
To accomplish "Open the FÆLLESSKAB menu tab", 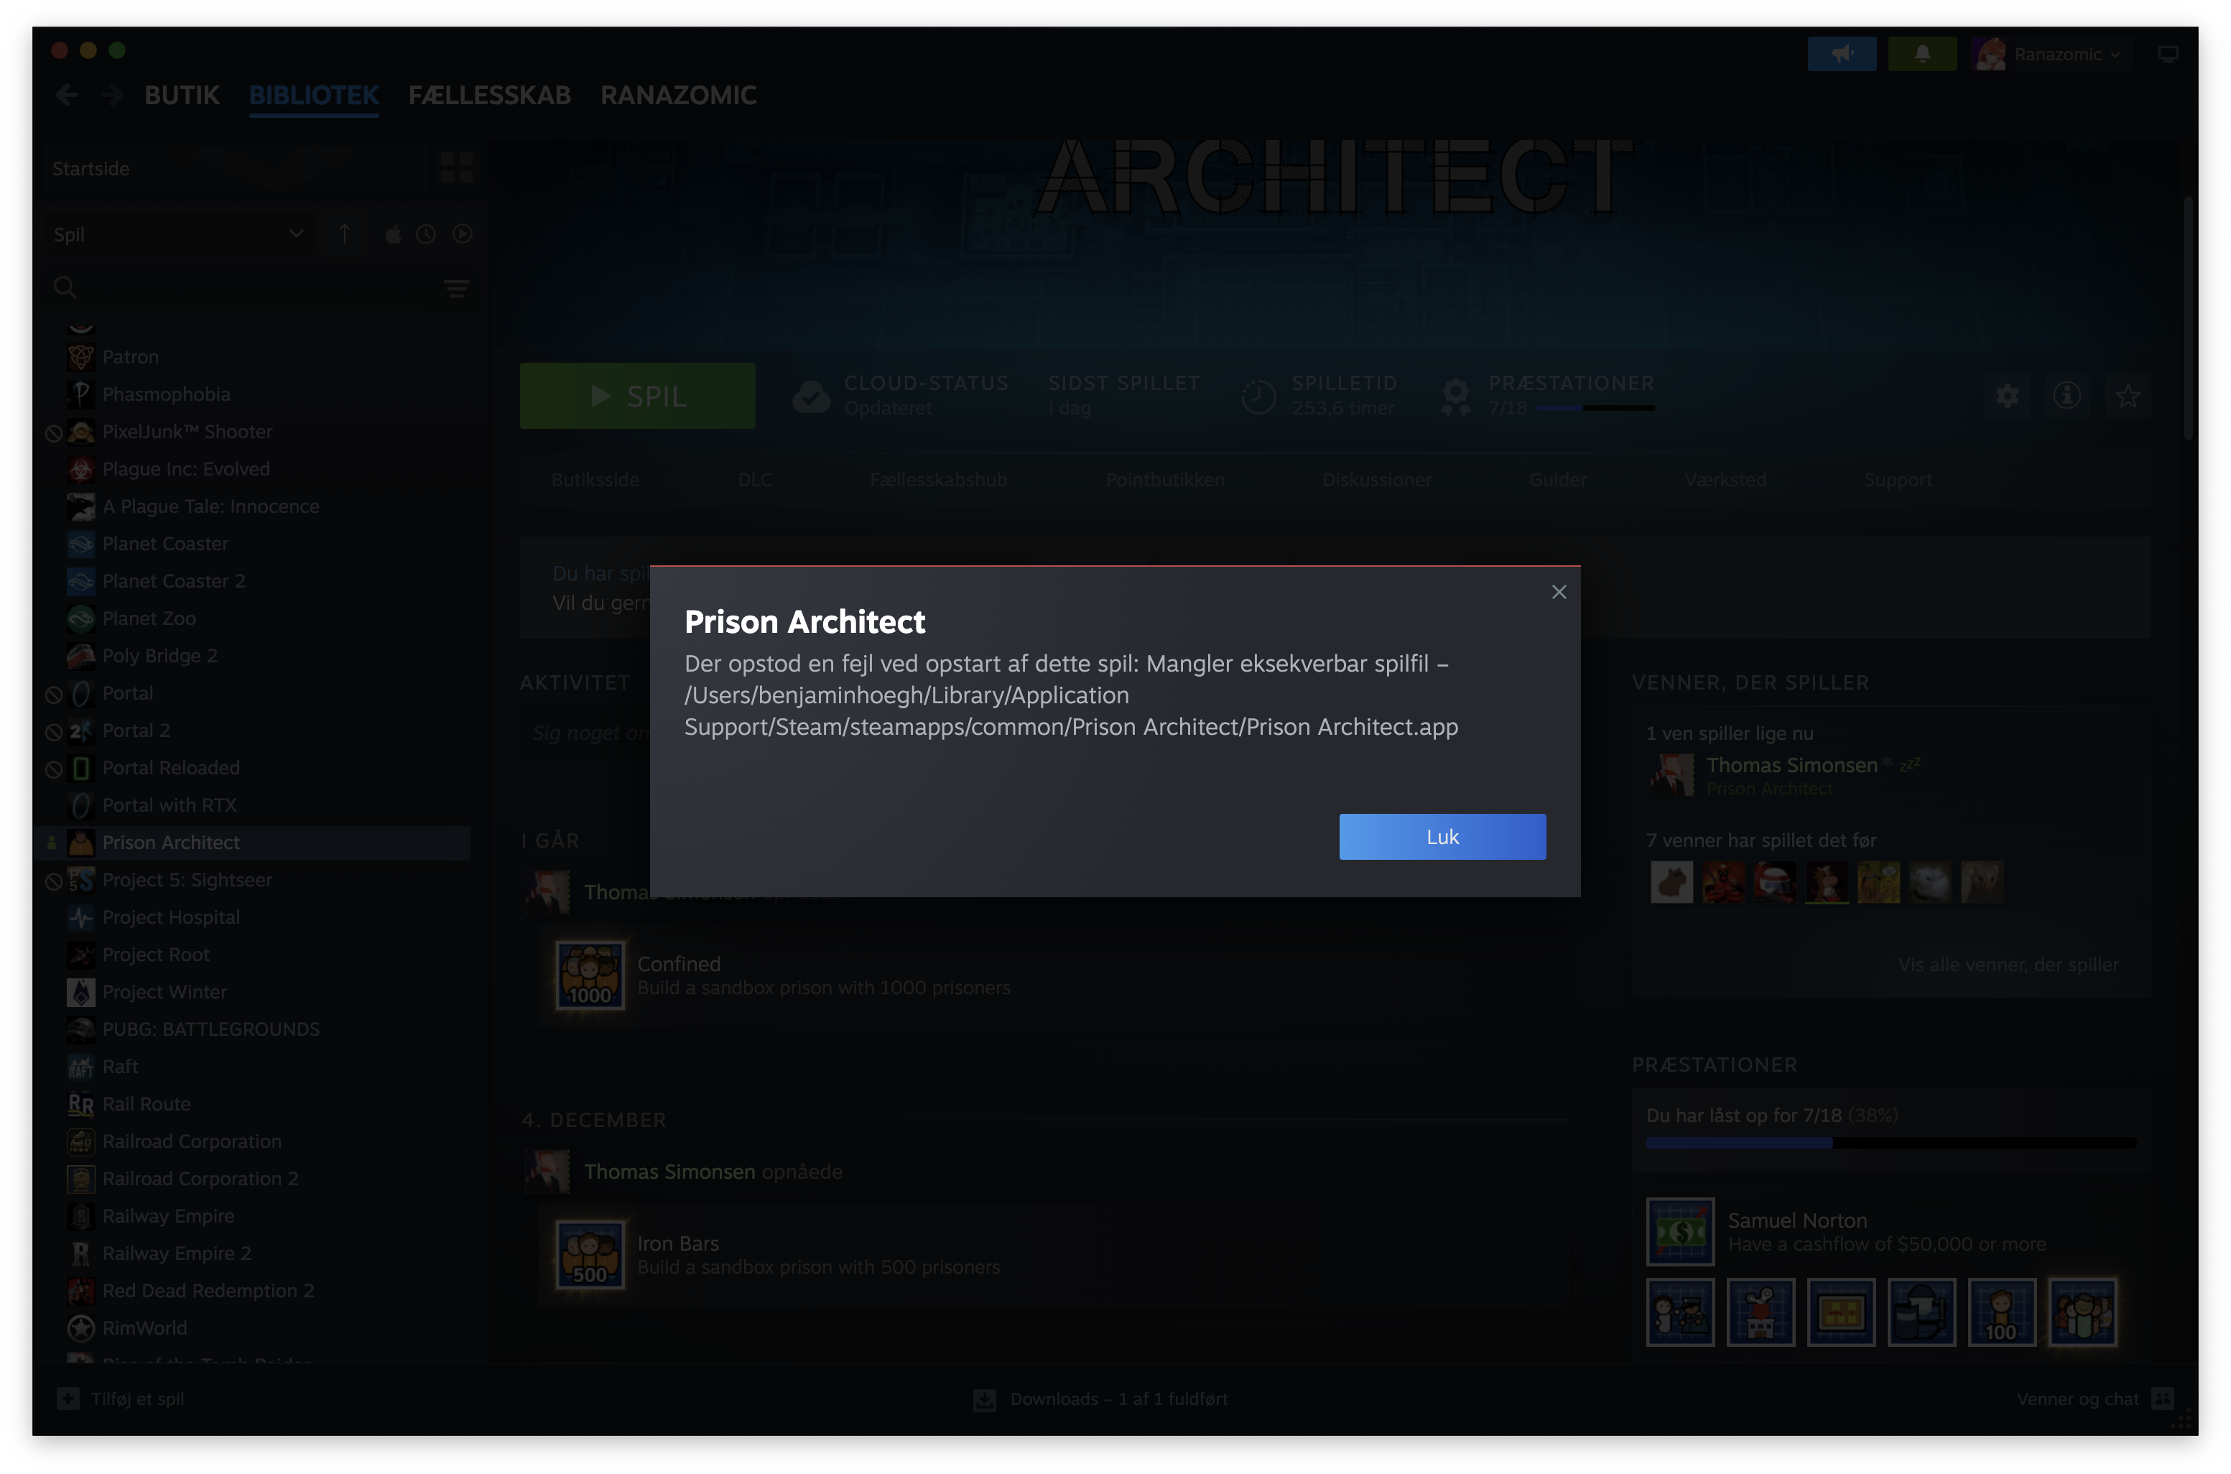I will pos(488,95).
